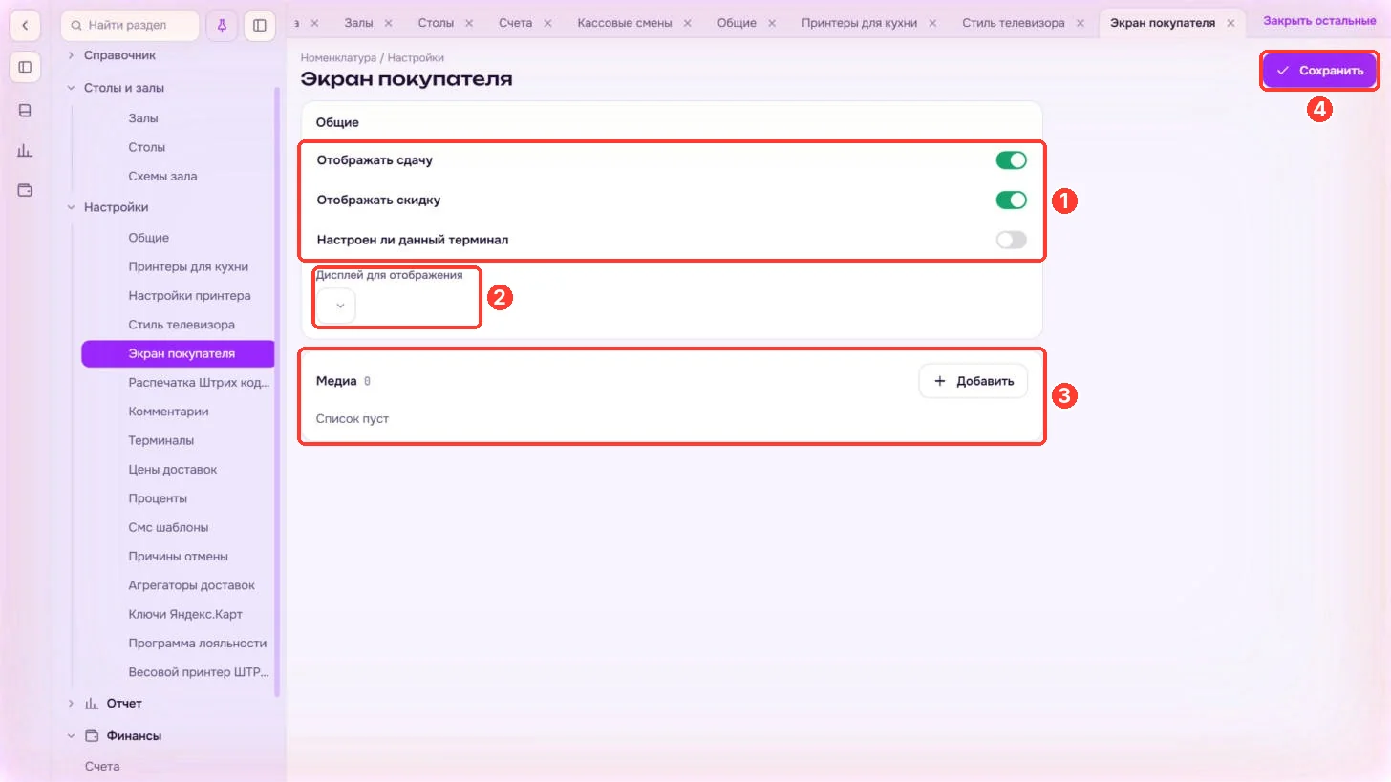Close the Стиль телевизора tab
Image resolution: width=1391 pixels, height=782 pixels.
(x=1081, y=23)
